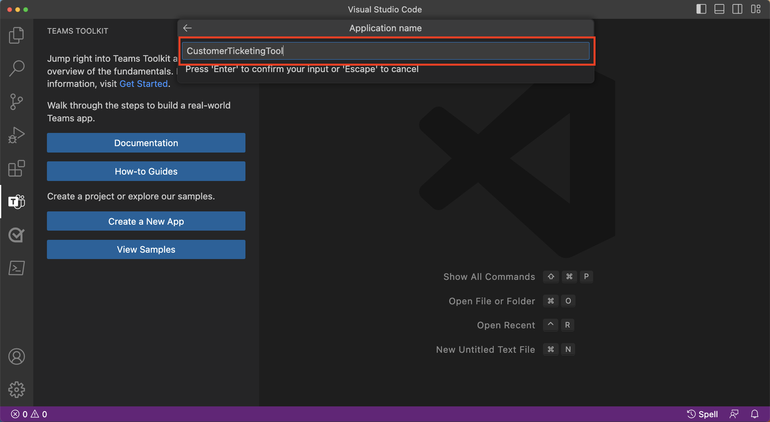
Task: Click the View Samples button
Action: [x=146, y=249]
